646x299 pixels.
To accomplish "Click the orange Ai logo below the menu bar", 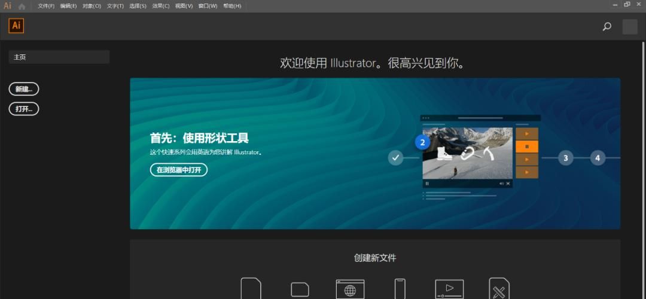I will click(16, 26).
